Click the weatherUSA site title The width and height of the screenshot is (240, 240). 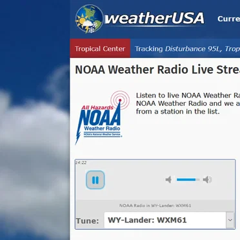pyautogui.click(x=154, y=18)
